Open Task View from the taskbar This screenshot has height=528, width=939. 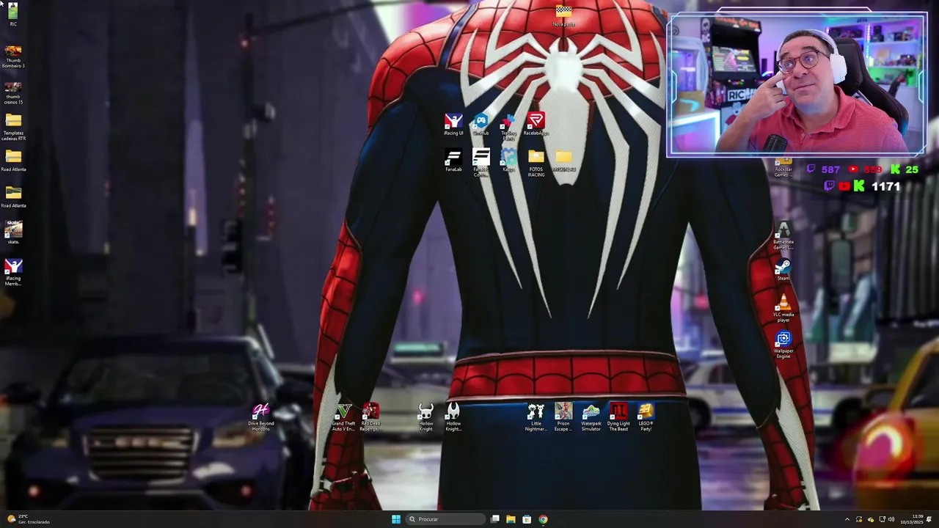pos(495,519)
